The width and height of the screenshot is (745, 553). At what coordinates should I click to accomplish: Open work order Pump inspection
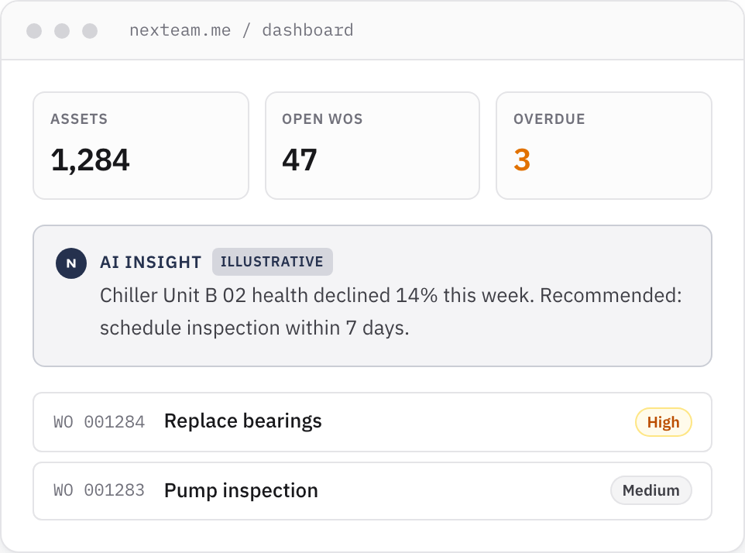(x=372, y=491)
